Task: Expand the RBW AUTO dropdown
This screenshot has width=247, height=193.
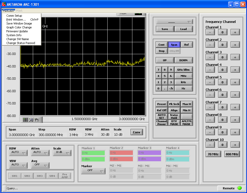Action: pyautogui.click(x=18, y=153)
